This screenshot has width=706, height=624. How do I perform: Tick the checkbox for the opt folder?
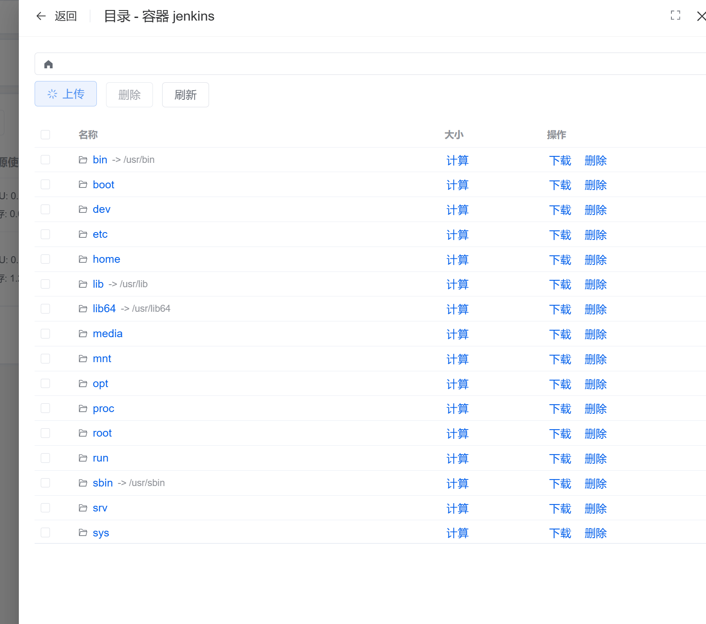(x=46, y=384)
